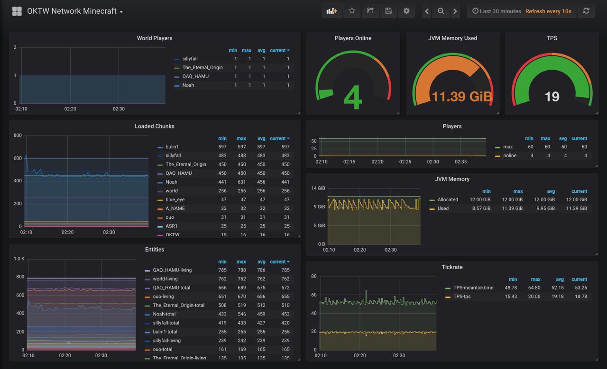Sort JVM Memory legend by current
Image resolution: width=607 pixels, height=369 pixels.
[579, 191]
